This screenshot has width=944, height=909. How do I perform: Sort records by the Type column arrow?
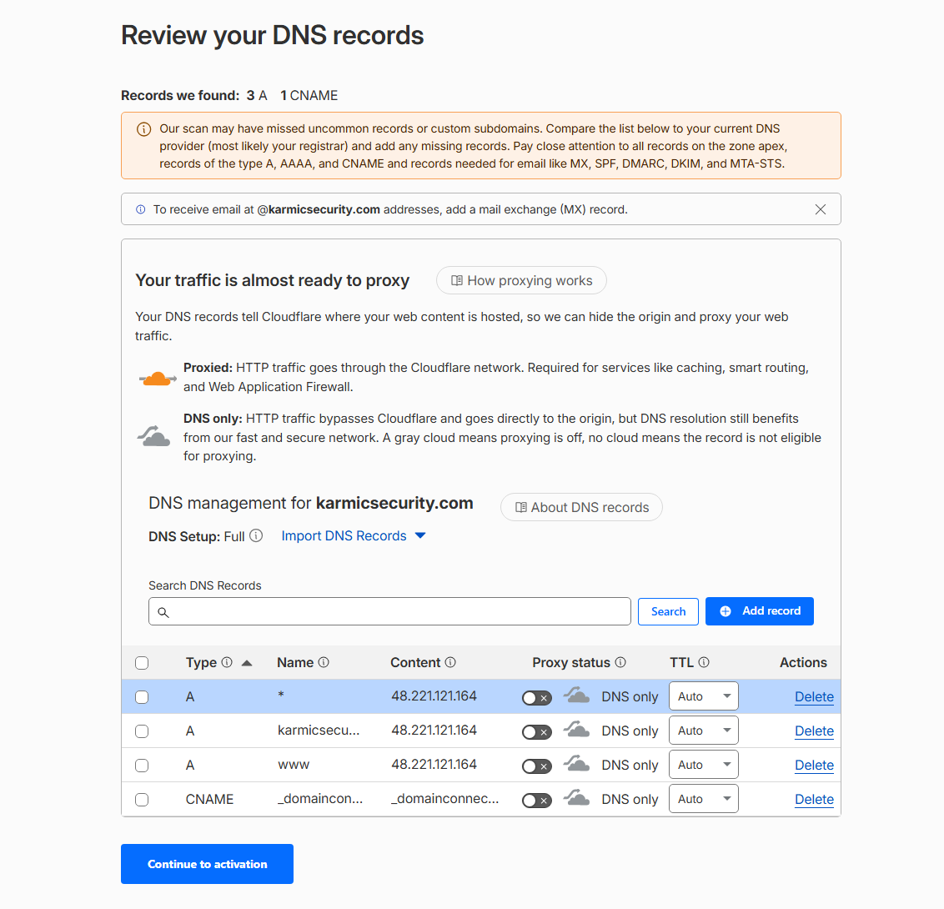pos(246,663)
